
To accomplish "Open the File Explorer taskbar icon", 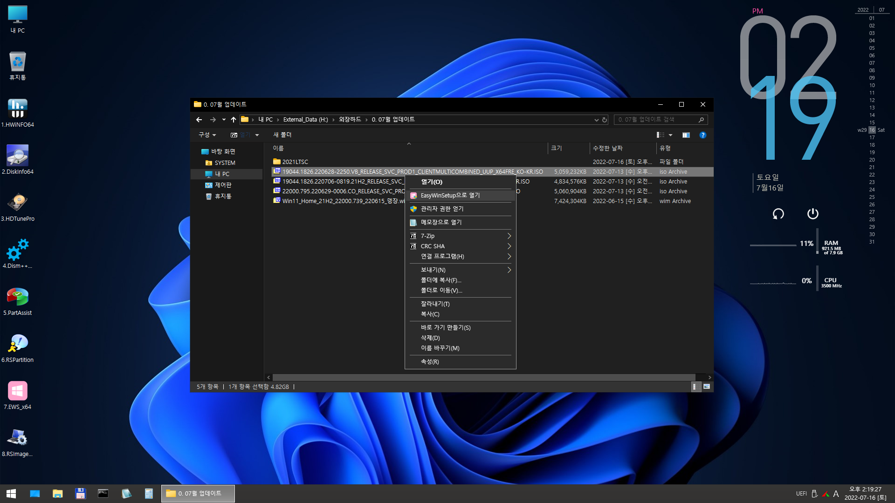I will (x=57, y=494).
